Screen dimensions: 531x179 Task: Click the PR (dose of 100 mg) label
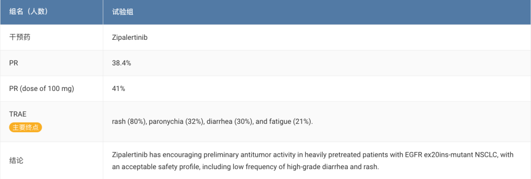tap(41, 89)
